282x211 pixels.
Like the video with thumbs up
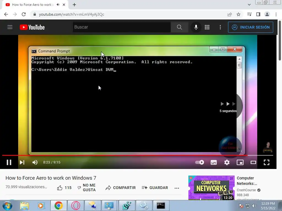point(64,188)
